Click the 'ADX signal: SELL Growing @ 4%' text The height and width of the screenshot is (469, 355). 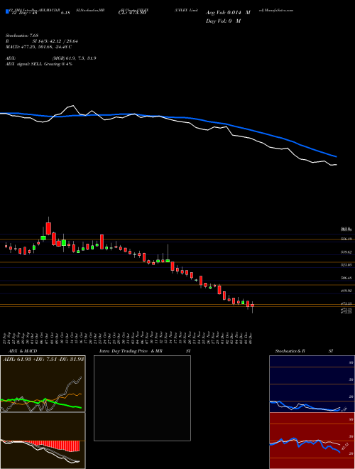tap(39, 64)
